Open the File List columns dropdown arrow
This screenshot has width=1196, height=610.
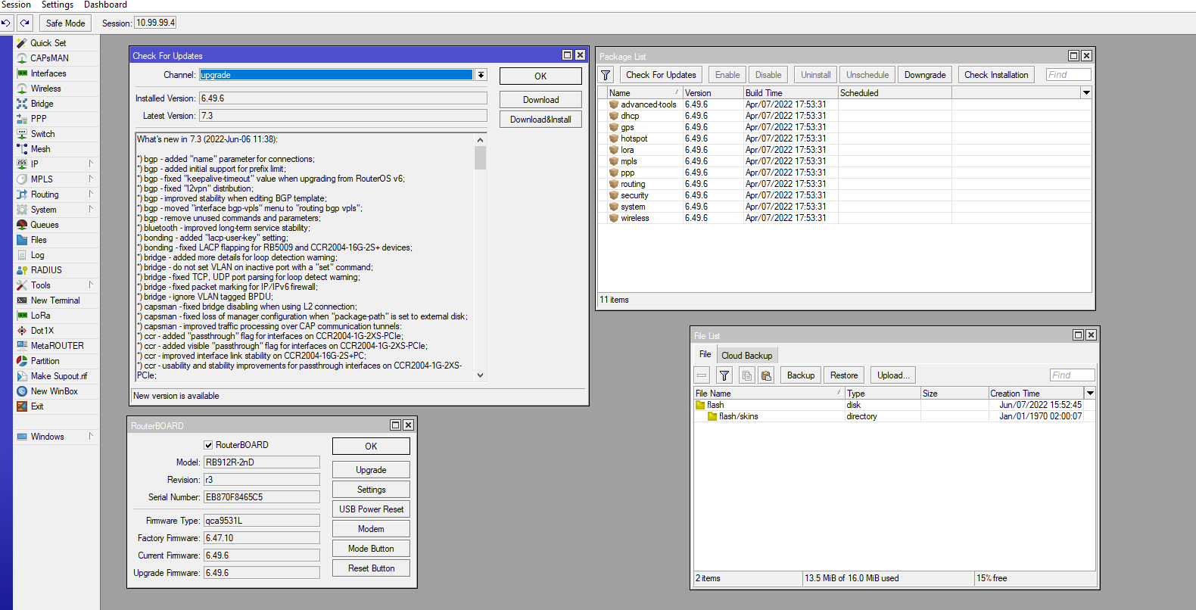(x=1090, y=394)
